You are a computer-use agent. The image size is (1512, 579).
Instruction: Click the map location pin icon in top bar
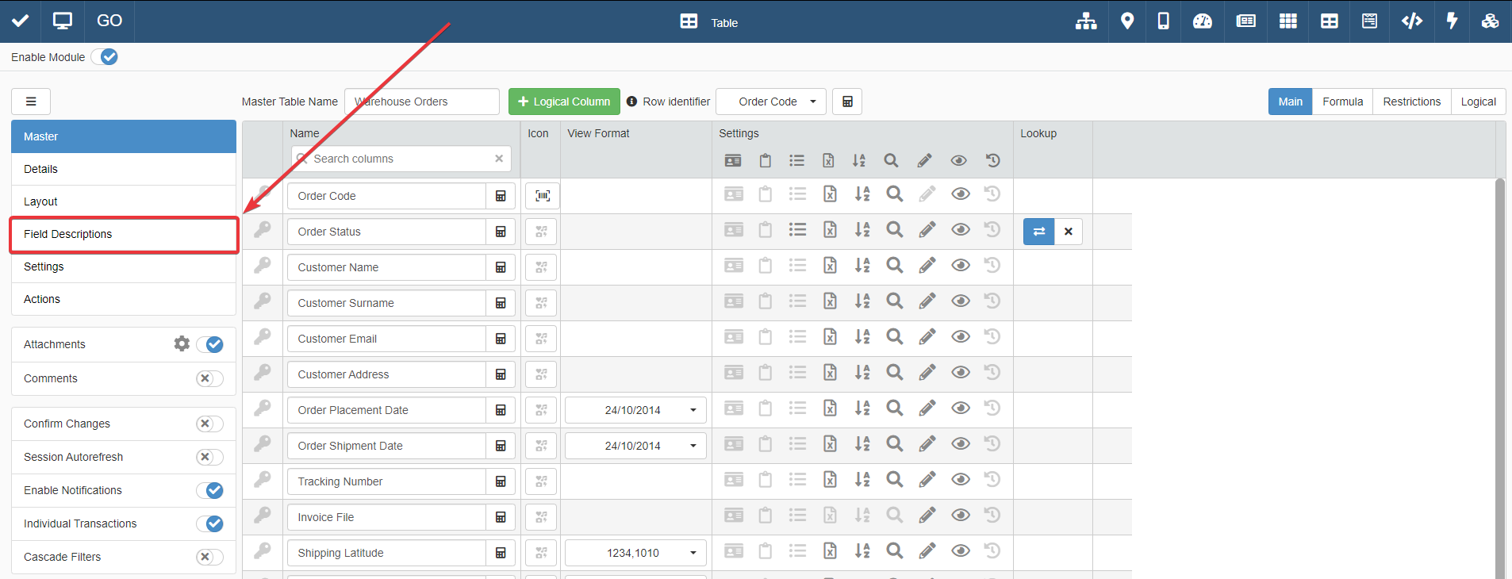click(x=1126, y=21)
